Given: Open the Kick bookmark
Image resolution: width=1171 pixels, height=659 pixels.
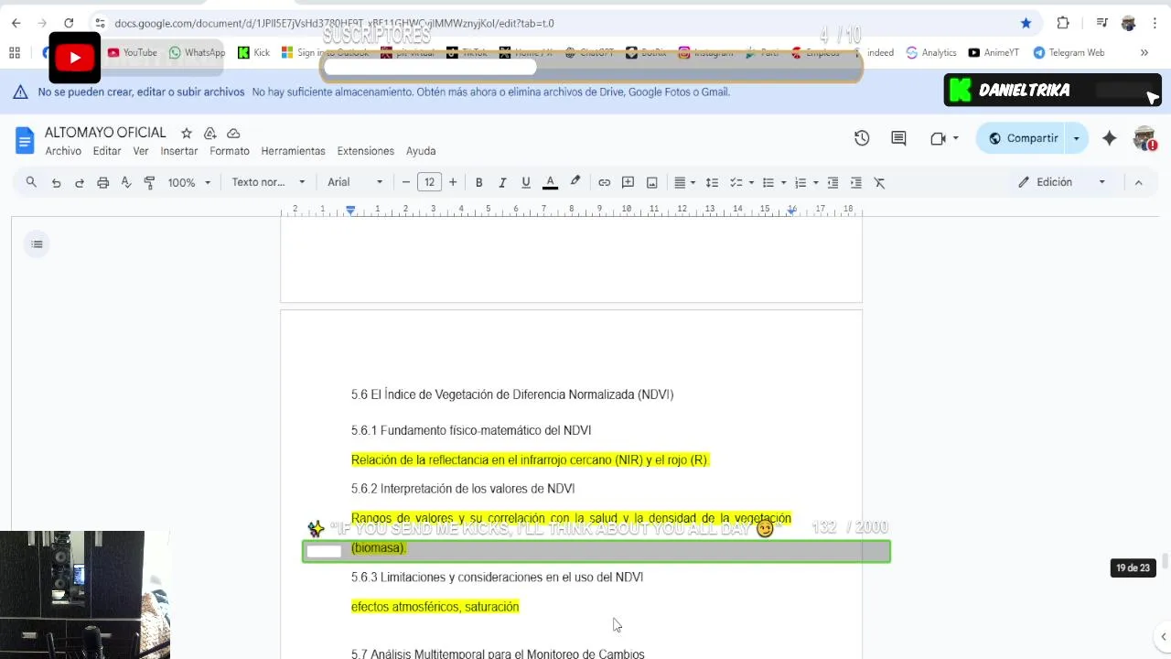Looking at the screenshot, I should [x=253, y=53].
